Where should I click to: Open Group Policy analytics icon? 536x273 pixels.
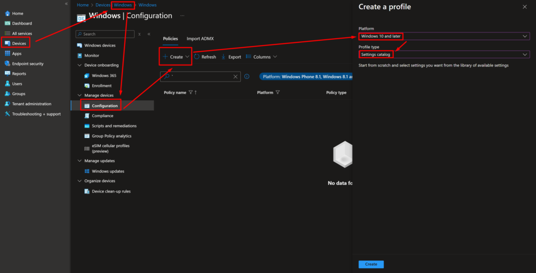[x=87, y=136]
